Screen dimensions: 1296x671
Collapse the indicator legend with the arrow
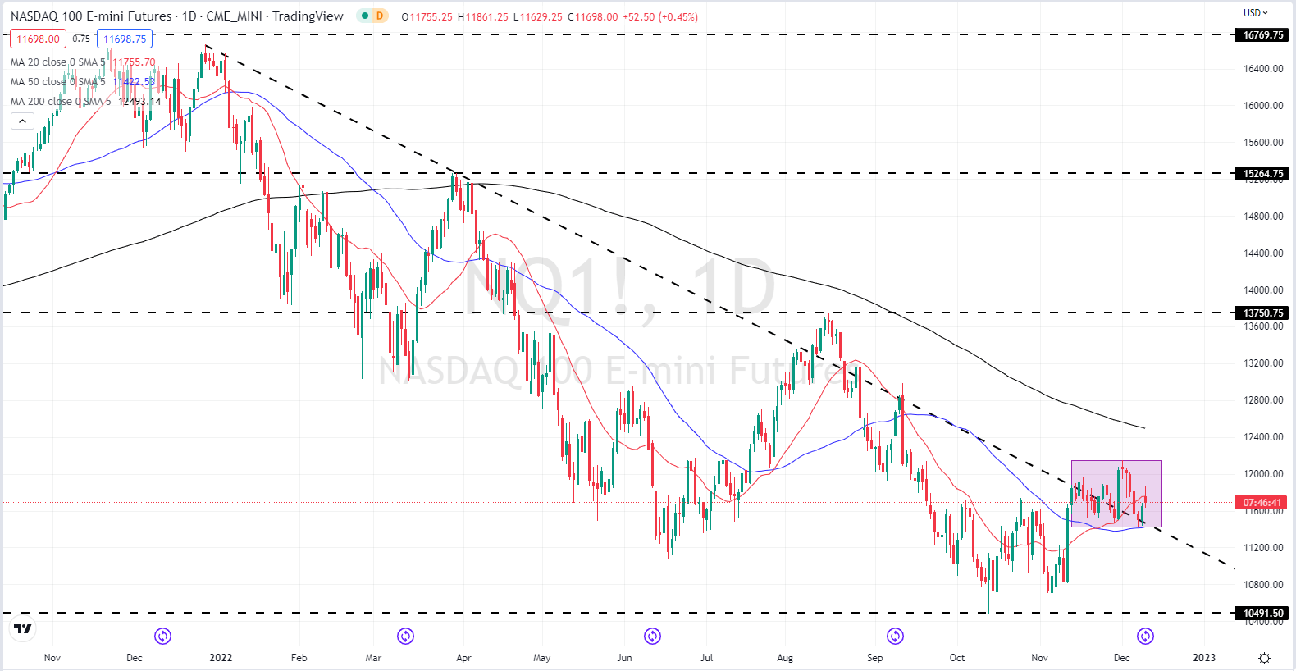22,121
